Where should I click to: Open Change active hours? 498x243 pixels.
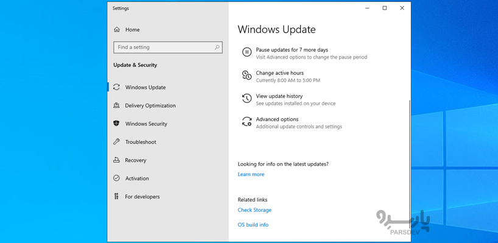280,73
